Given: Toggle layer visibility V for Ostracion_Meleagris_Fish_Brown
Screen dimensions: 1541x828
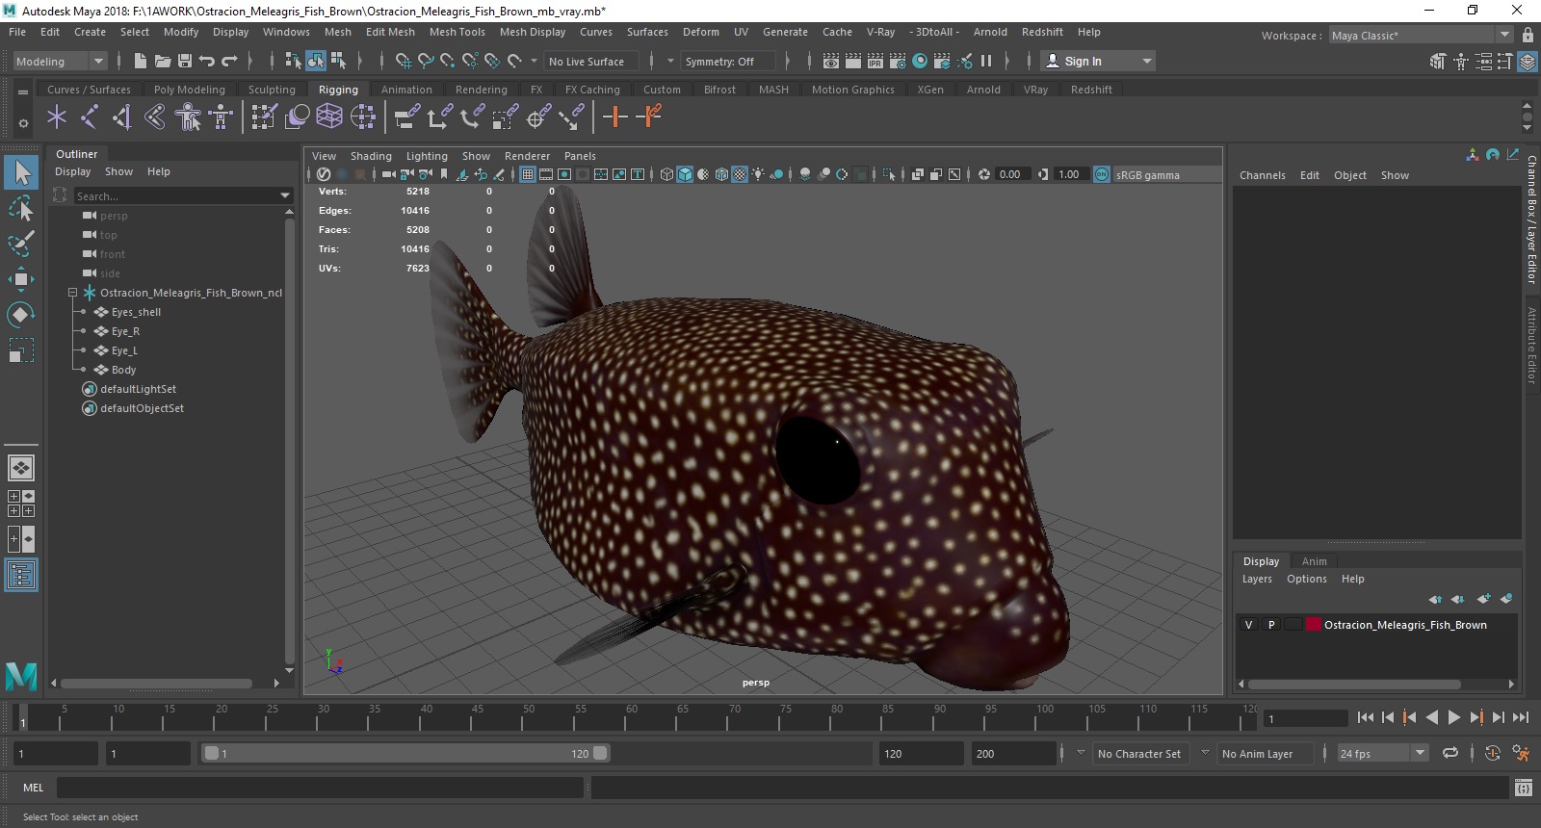Looking at the screenshot, I should pyautogui.click(x=1249, y=625).
